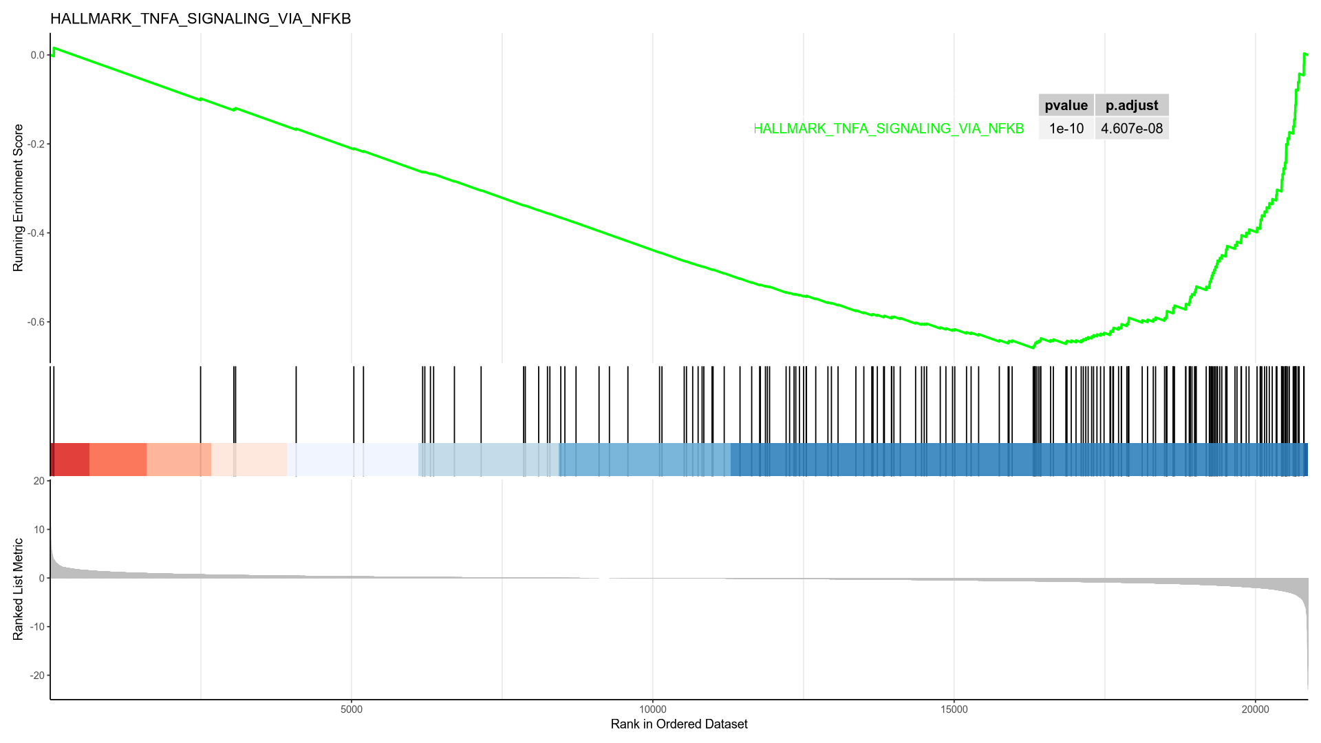1321x743 pixels.
Task: Click the Running Enrichment Score axis label
Action: tap(18, 198)
